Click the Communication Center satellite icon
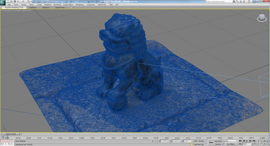 point(241,1)
